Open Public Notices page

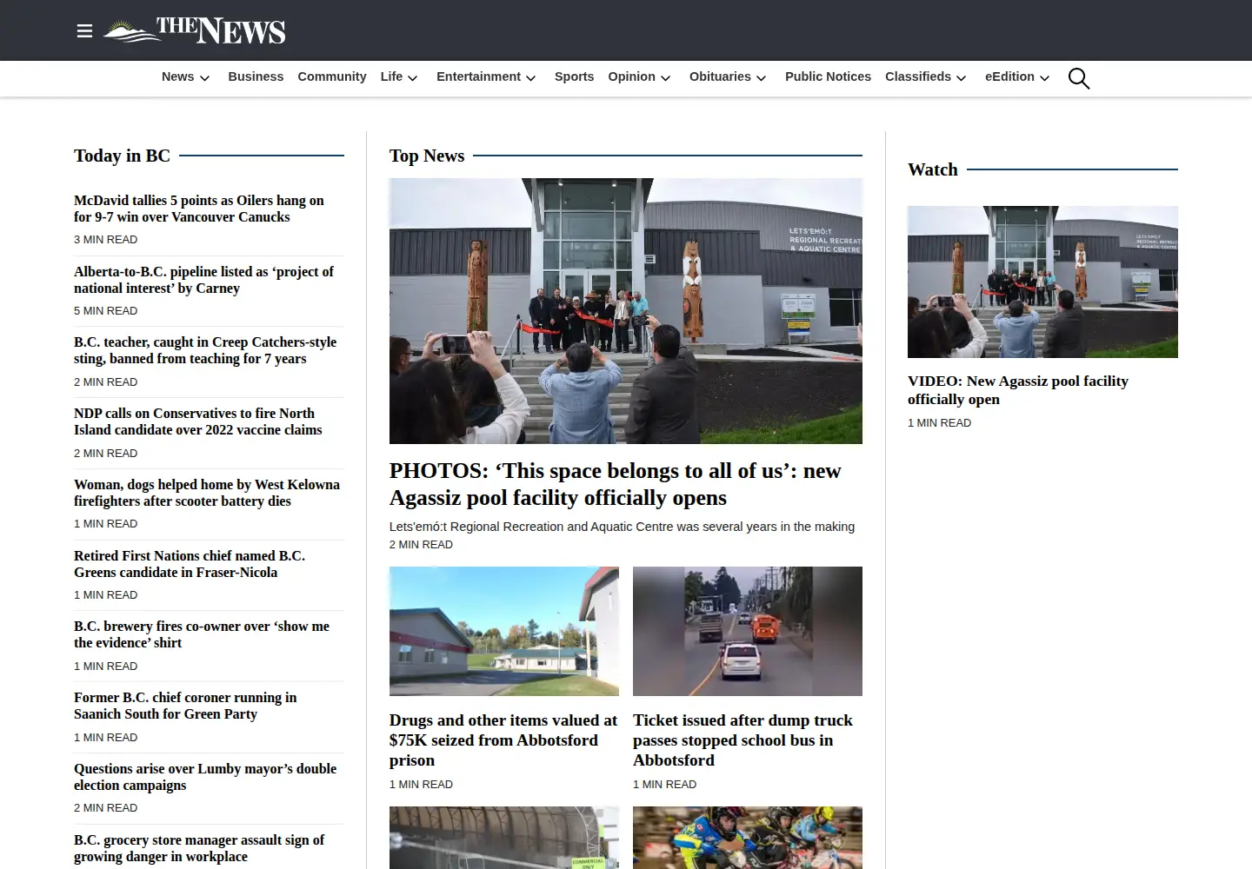pyautogui.click(x=828, y=76)
